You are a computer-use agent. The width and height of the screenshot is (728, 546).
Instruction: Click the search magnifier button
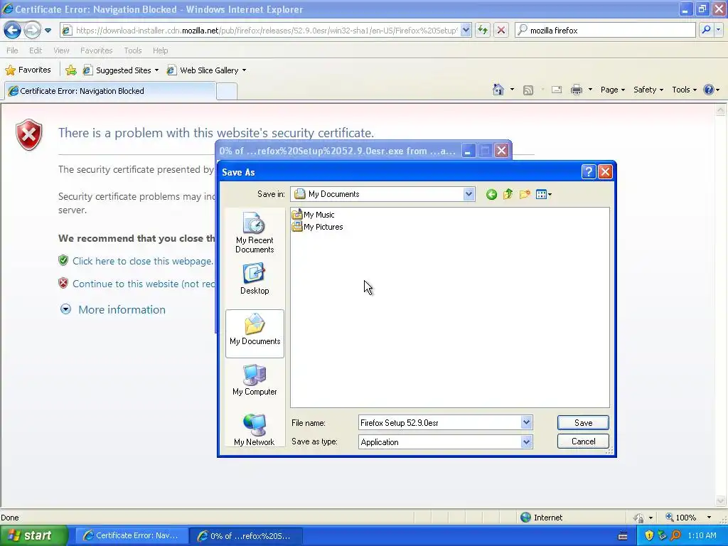[x=706, y=30]
